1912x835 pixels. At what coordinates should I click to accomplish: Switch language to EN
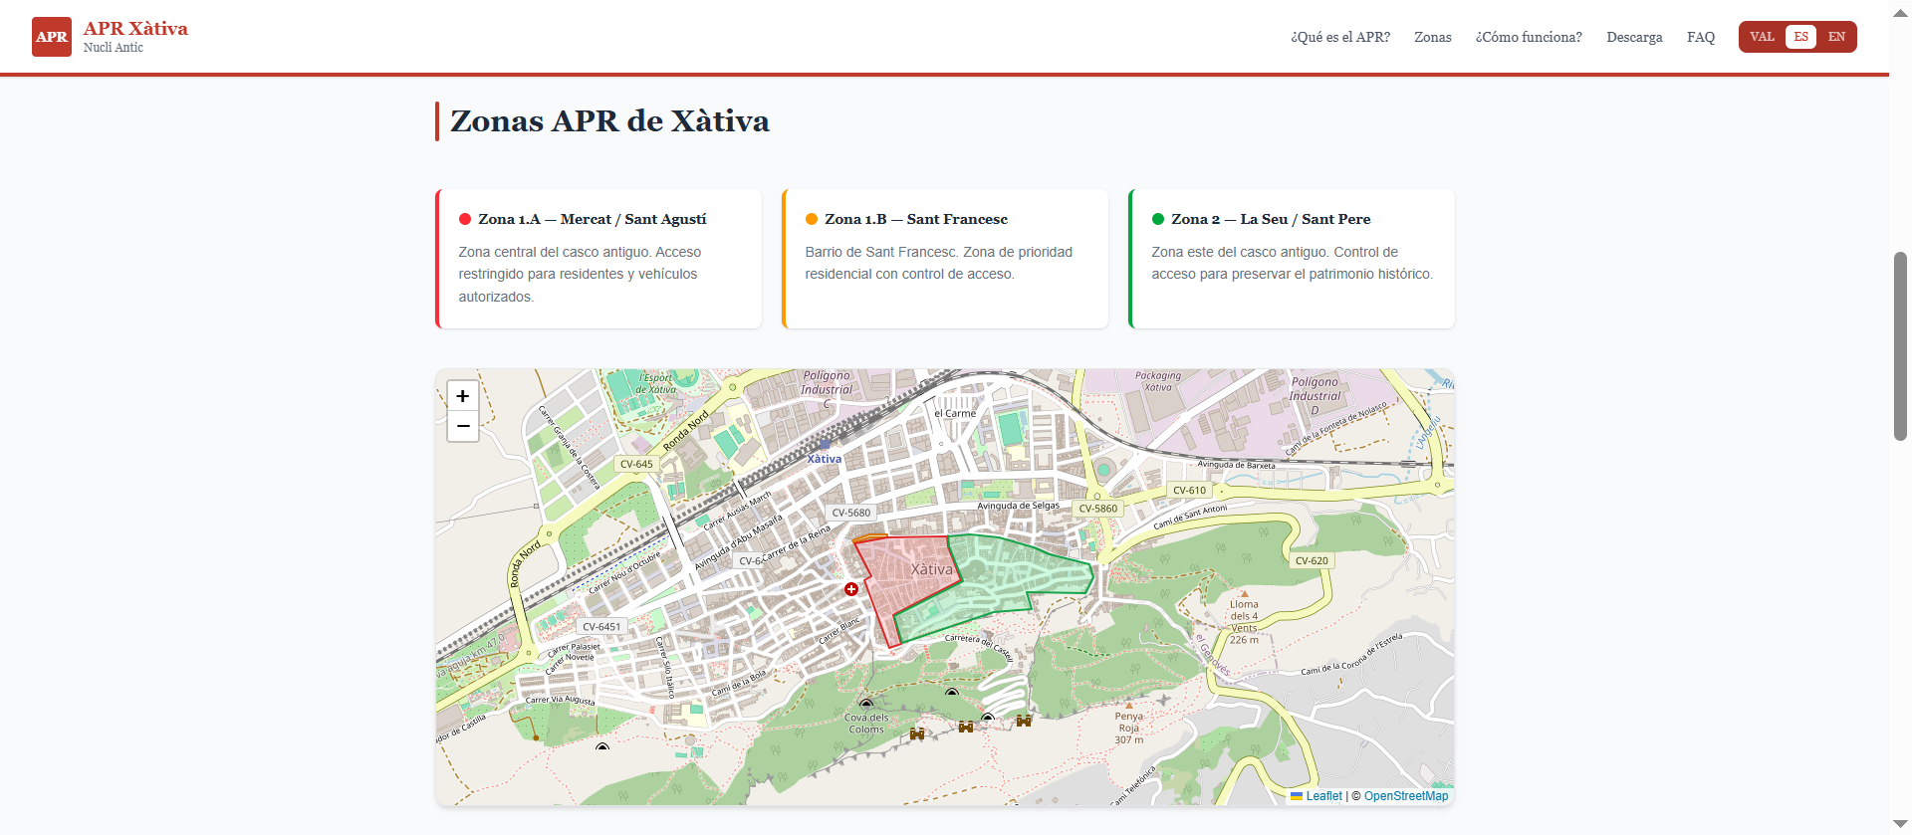[1836, 37]
